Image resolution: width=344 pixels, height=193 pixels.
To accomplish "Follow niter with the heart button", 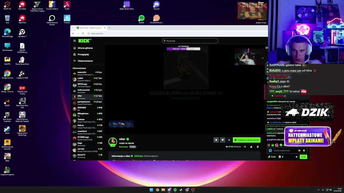I will tap(223, 140).
